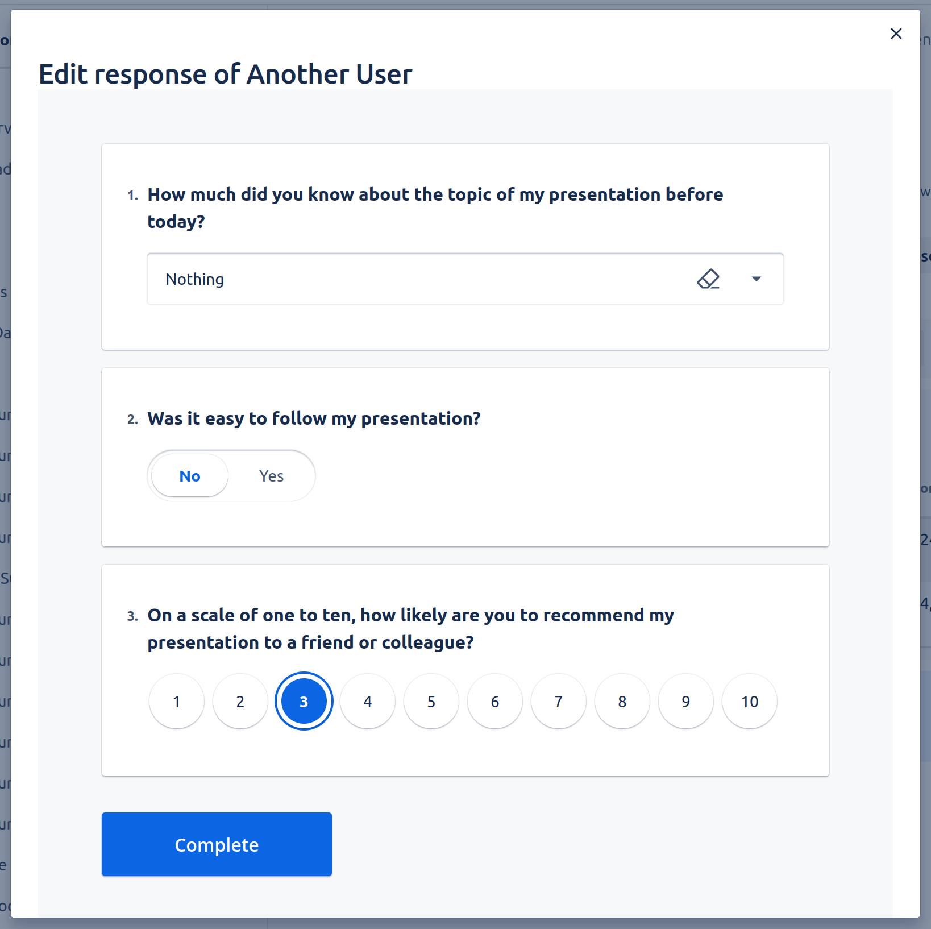This screenshot has width=931, height=929.
Task: Click the eraser icon to reset the dropdown selection
Action: pos(708,279)
